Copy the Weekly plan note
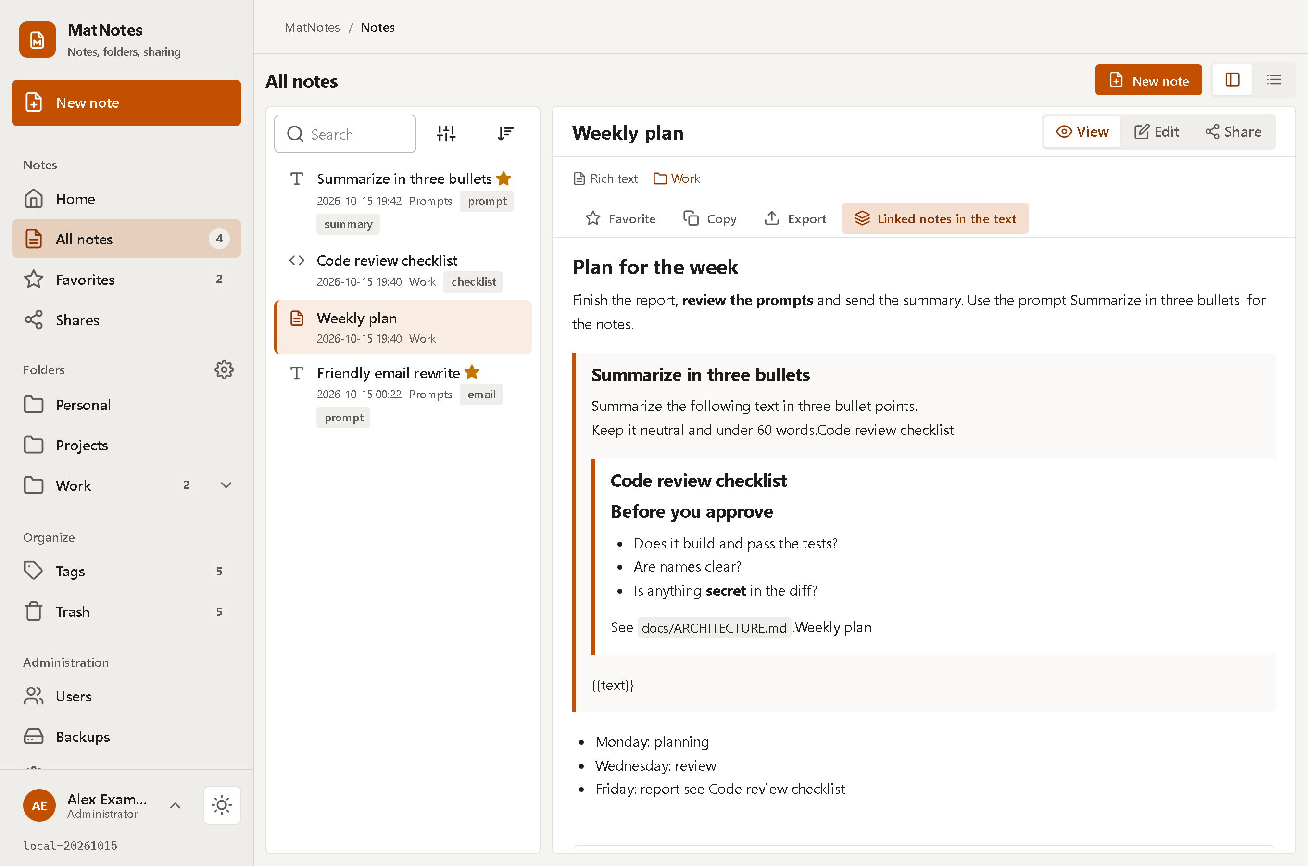1308x866 pixels. pos(710,219)
